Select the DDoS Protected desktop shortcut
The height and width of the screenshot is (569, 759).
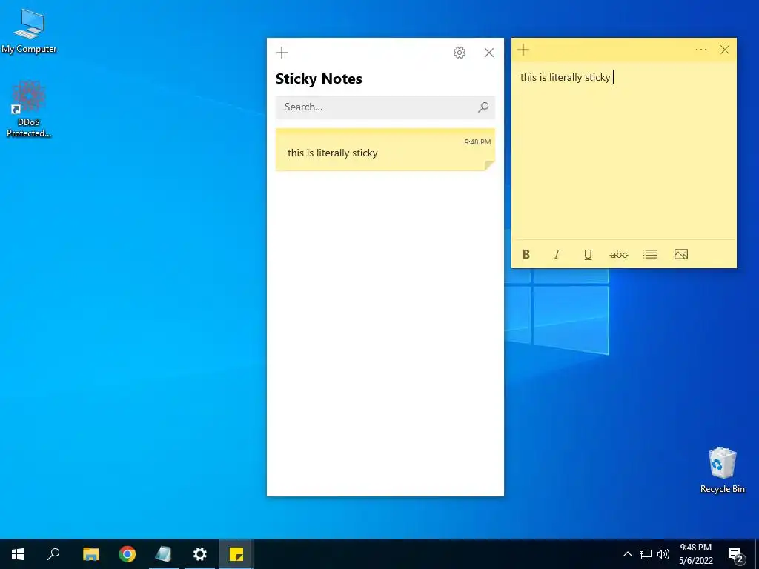pyautogui.click(x=29, y=110)
